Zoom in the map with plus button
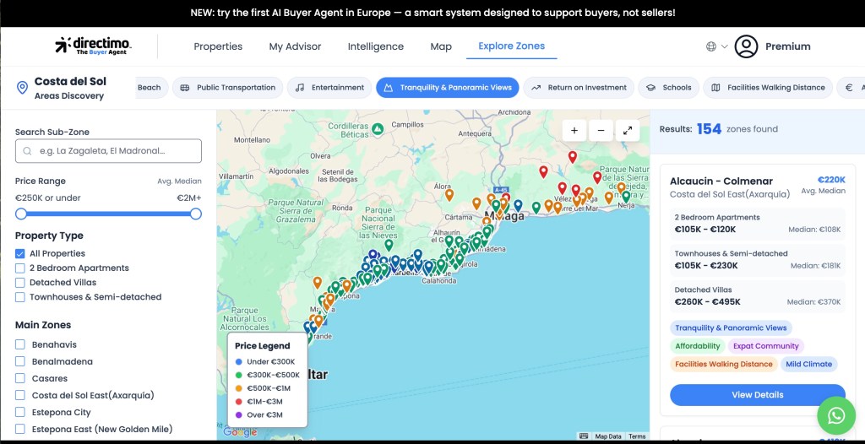 pyautogui.click(x=574, y=130)
